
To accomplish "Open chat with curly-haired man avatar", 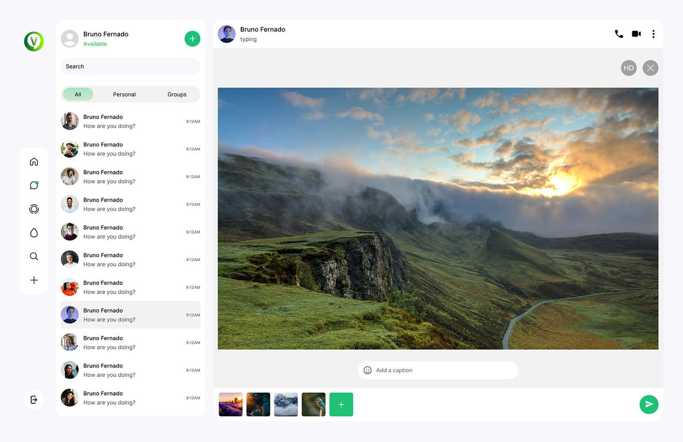I will (131, 176).
